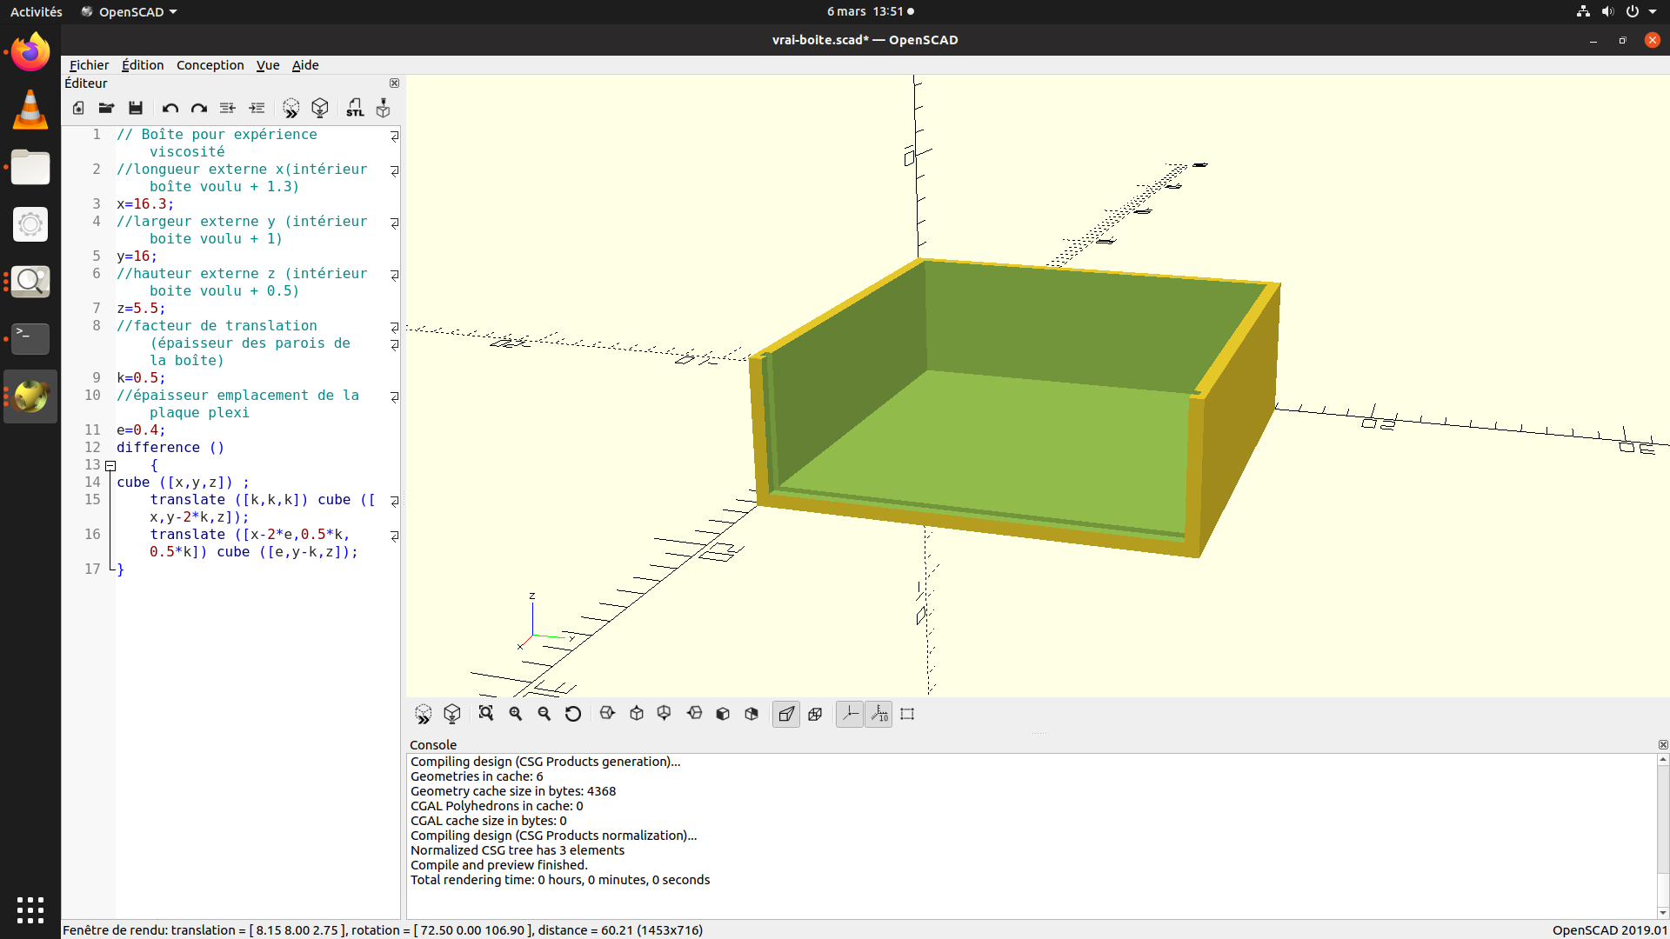Click the Reset view icon
Screen dimensions: 1670x939
(572, 714)
